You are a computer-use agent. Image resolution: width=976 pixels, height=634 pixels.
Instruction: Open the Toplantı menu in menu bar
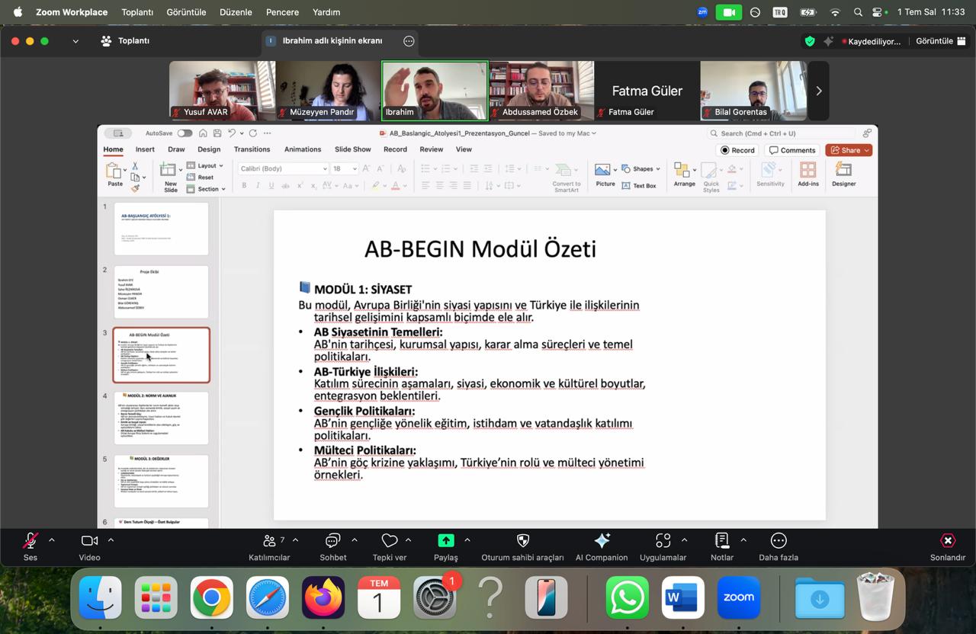click(137, 12)
